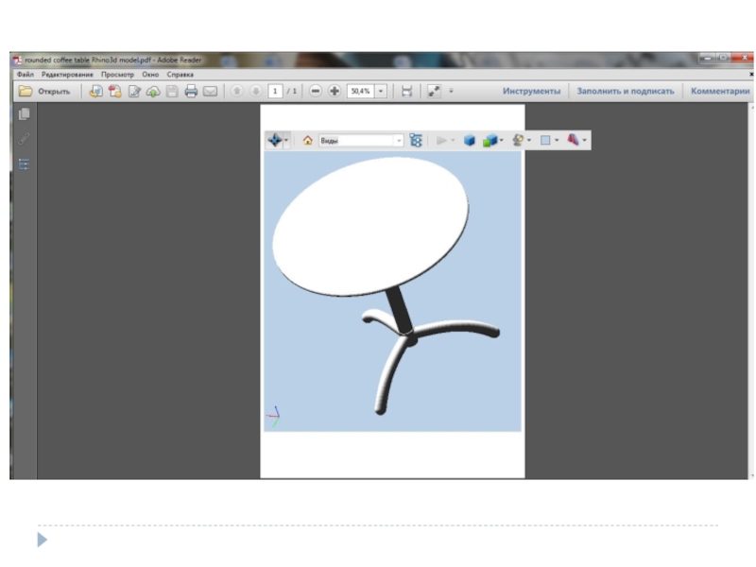Close the document with menu bar x

[751, 75]
